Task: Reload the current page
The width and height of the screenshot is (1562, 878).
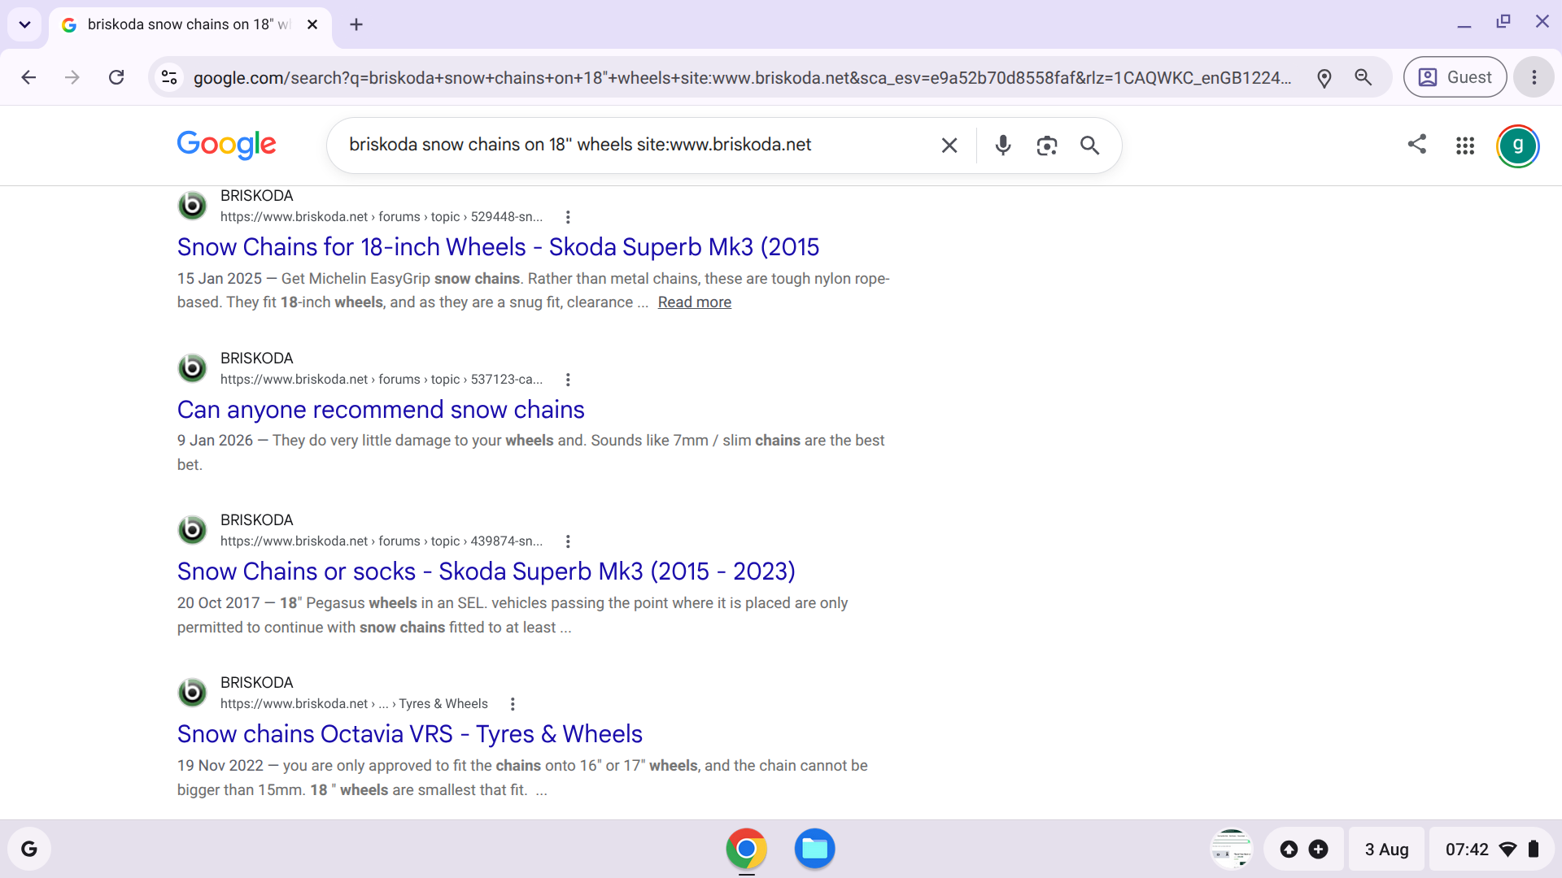Action: [116, 77]
